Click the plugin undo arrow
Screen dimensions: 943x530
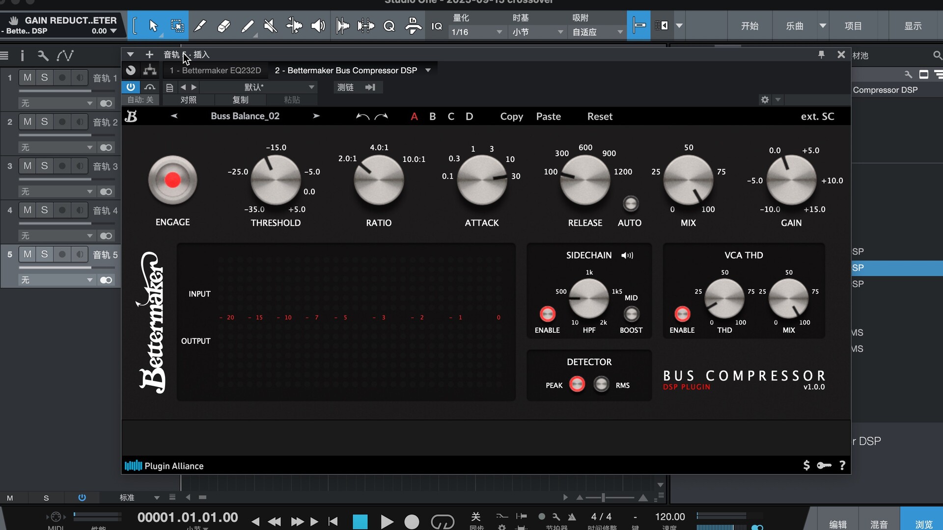(362, 116)
